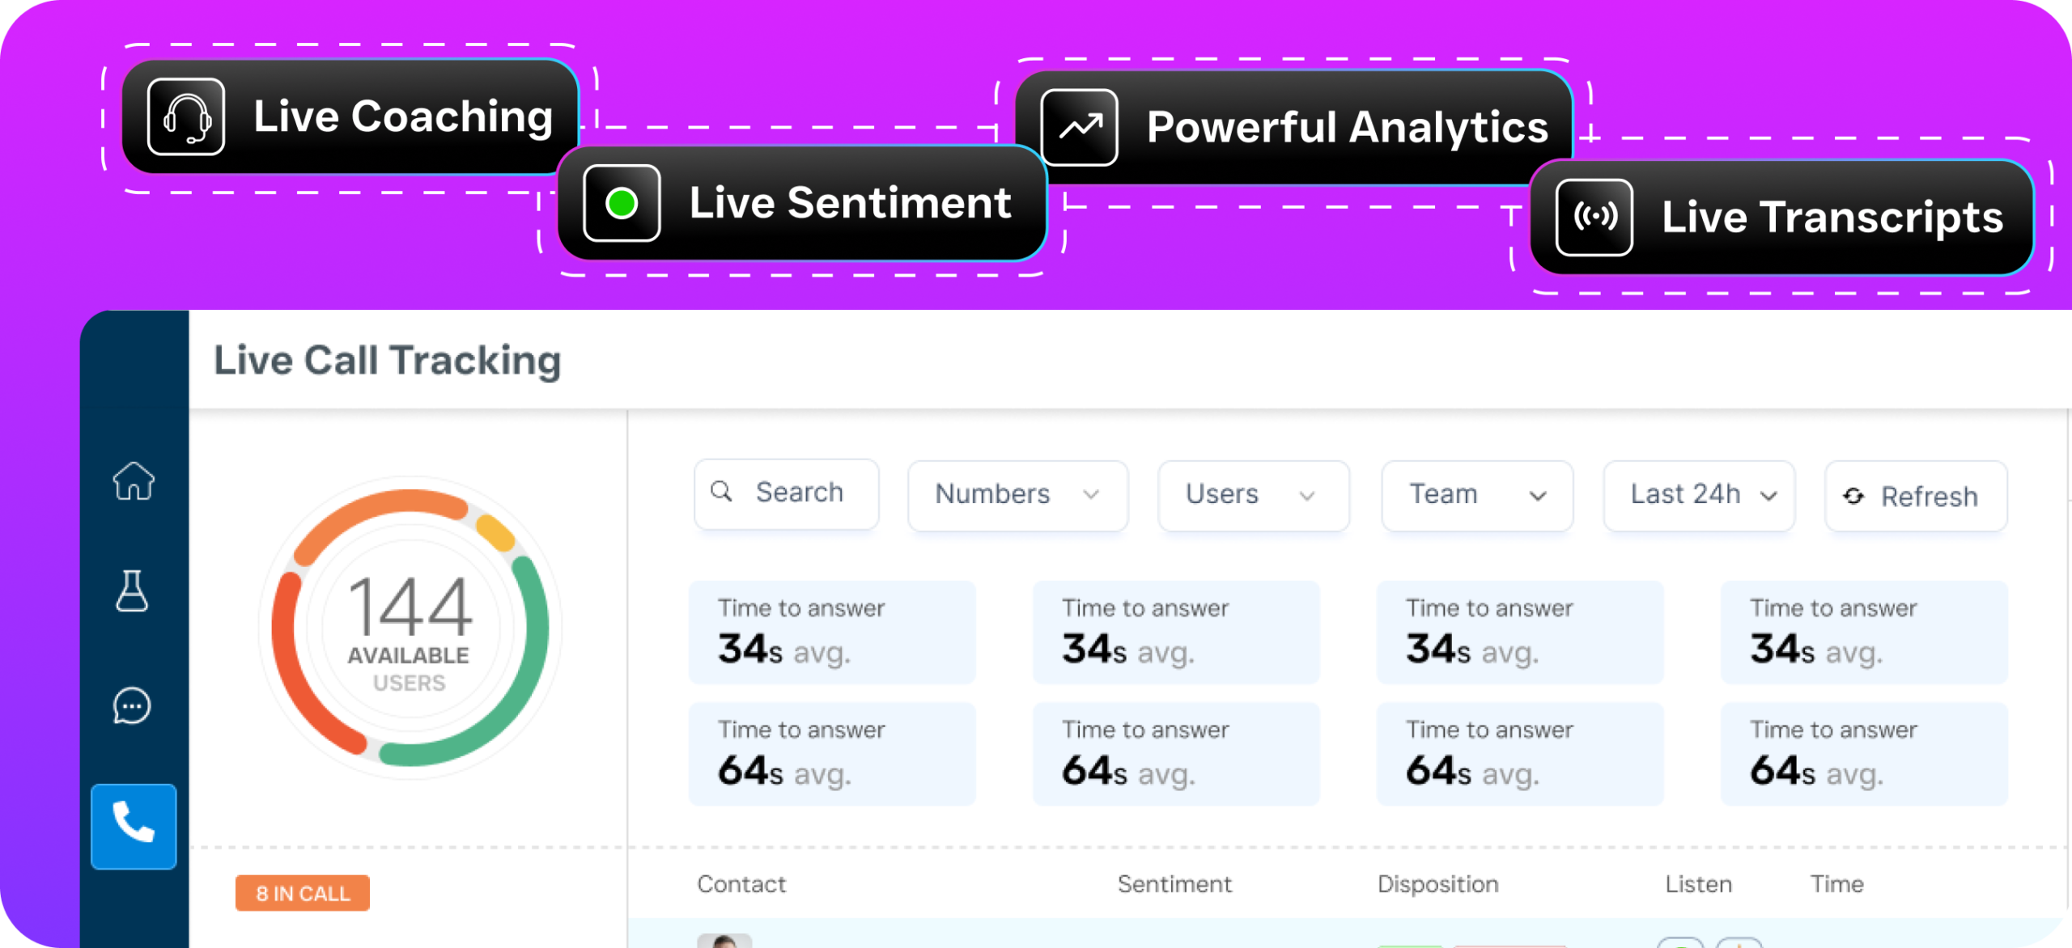The height and width of the screenshot is (948, 2072).
Task: Click the headset icon in Live Coaching badge
Action: point(186,117)
